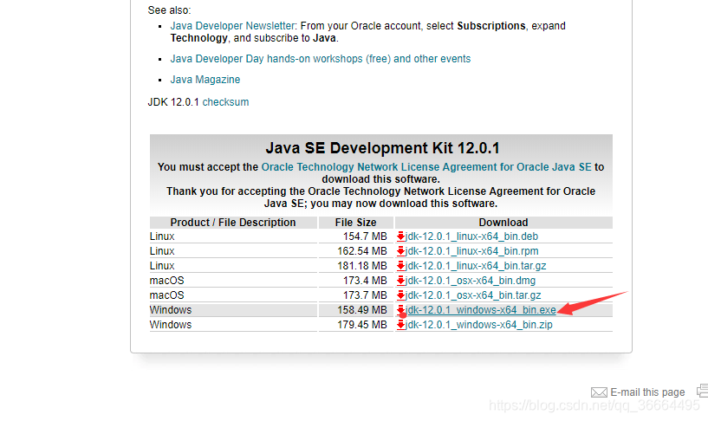Image resolution: width=708 pixels, height=421 pixels.
Task: Click the Java SE Development Kit 12.0.1 heading
Action: [x=382, y=148]
